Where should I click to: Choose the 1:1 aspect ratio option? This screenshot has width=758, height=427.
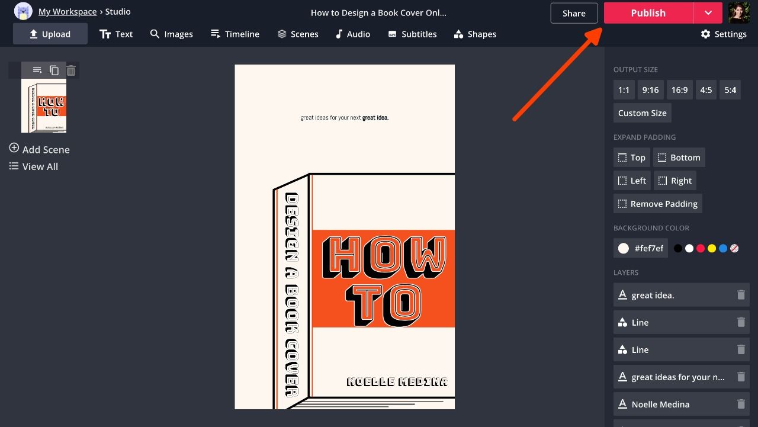point(624,90)
